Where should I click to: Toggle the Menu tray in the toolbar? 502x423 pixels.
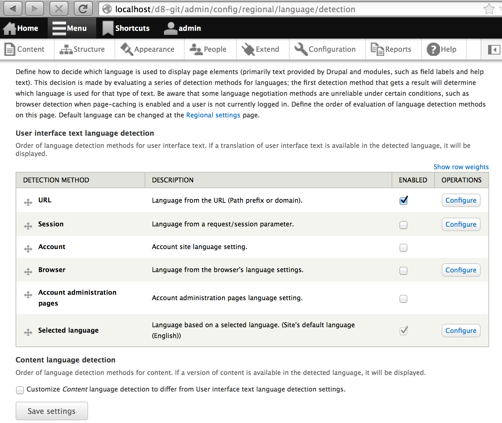tap(70, 28)
